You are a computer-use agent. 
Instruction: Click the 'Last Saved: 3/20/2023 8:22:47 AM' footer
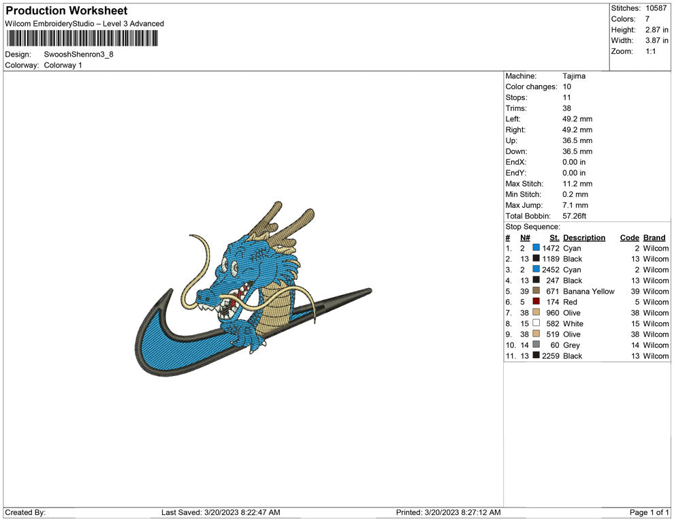(221, 512)
